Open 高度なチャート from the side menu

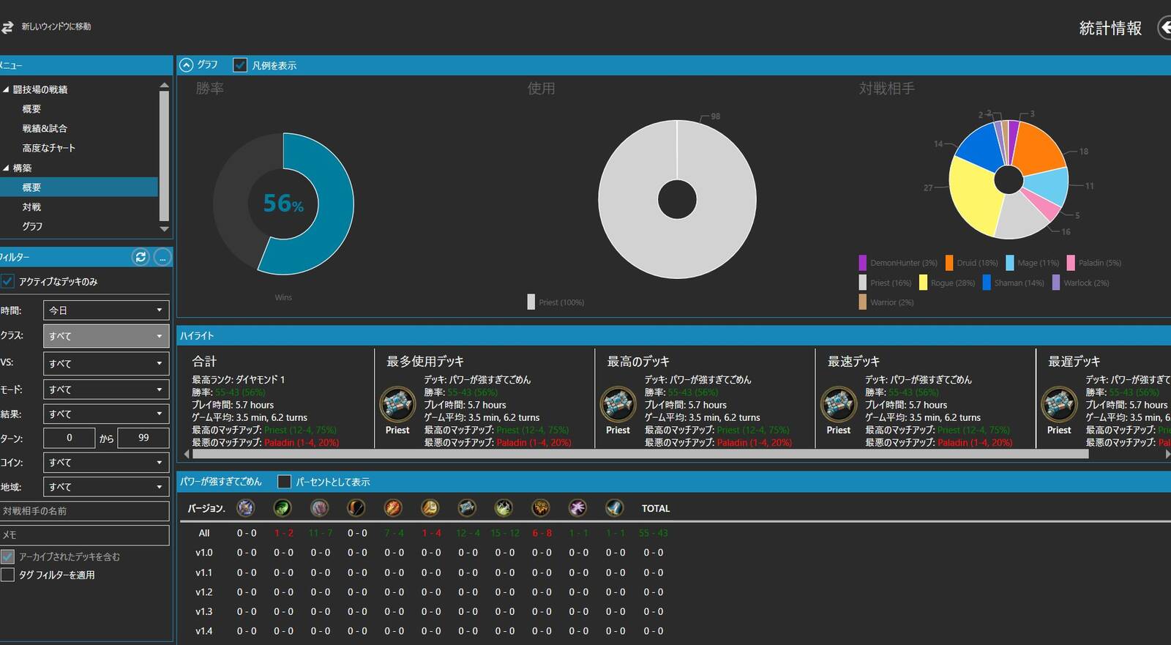tap(49, 148)
